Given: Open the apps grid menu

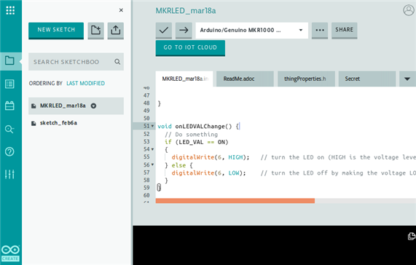Looking at the screenshot, I should tap(10, 10).
